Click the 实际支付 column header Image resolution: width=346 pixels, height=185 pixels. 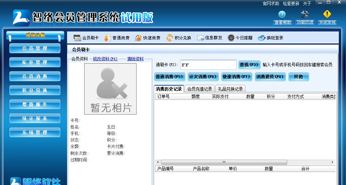pyautogui.click(x=227, y=96)
